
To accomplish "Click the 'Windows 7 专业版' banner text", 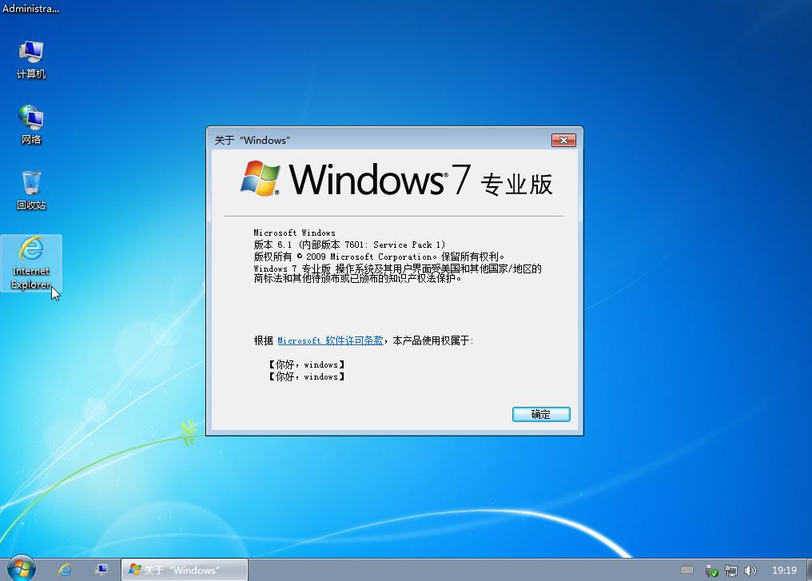I will (420, 180).
